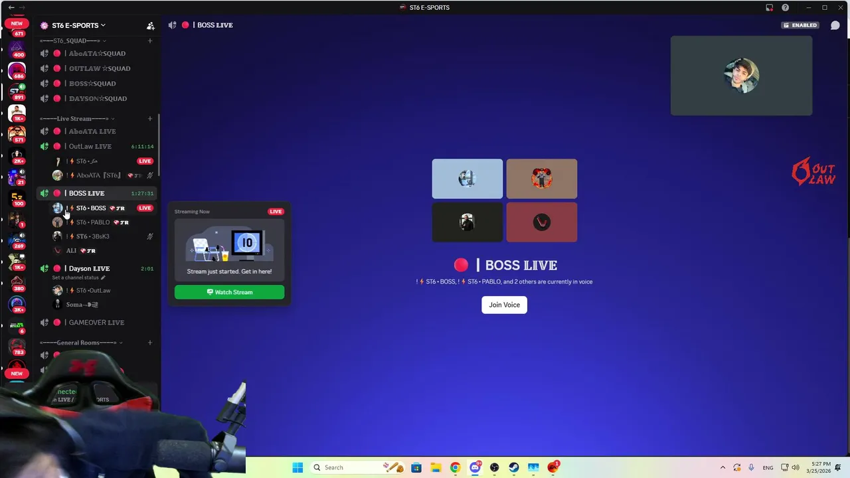Select the BOSS LIVE voice channel row
This screenshot has width=850, height=478.
98,193
